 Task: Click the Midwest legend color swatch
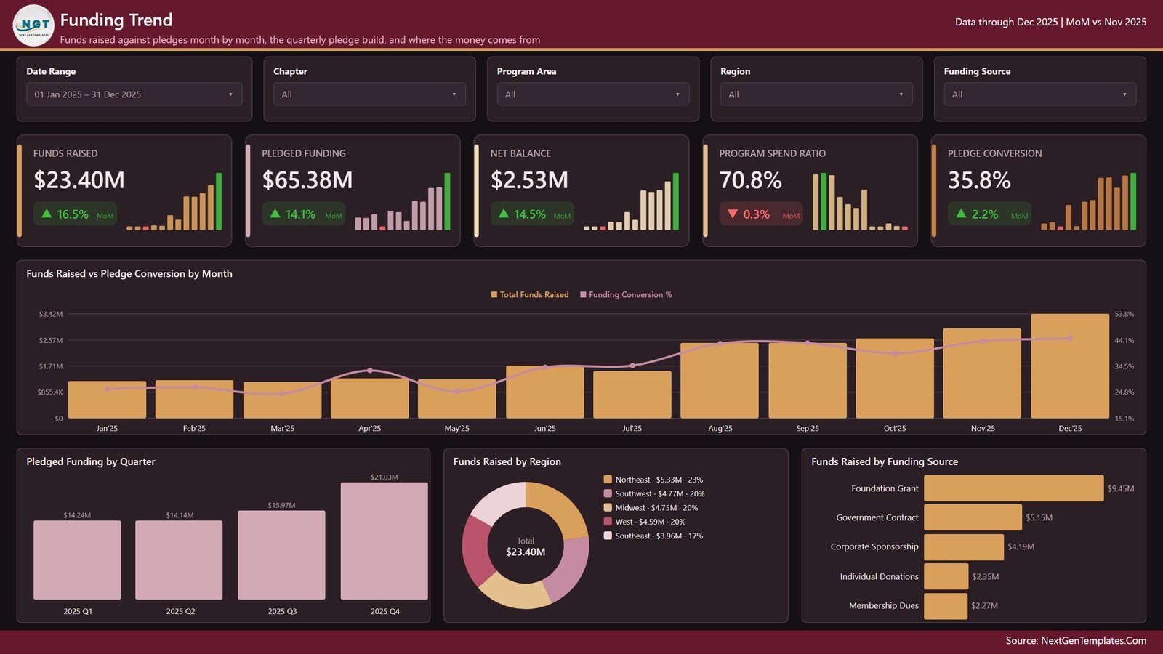pyautogui.click(x=608, y=508)
